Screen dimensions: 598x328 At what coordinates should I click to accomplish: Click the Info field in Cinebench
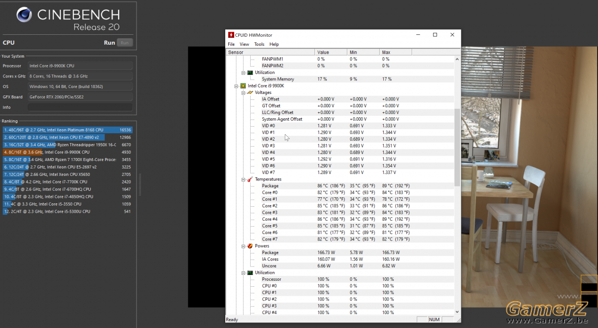(80, 107)
